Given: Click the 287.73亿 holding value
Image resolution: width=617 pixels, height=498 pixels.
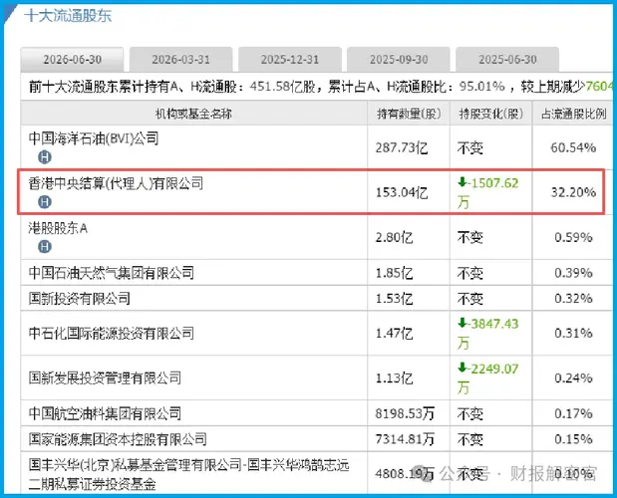Looking at the screenshot, I should (402, 147).
